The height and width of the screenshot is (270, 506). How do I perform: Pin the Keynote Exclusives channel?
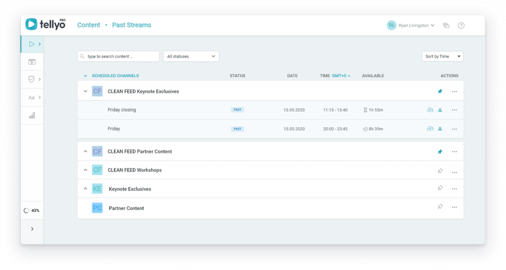440,188
